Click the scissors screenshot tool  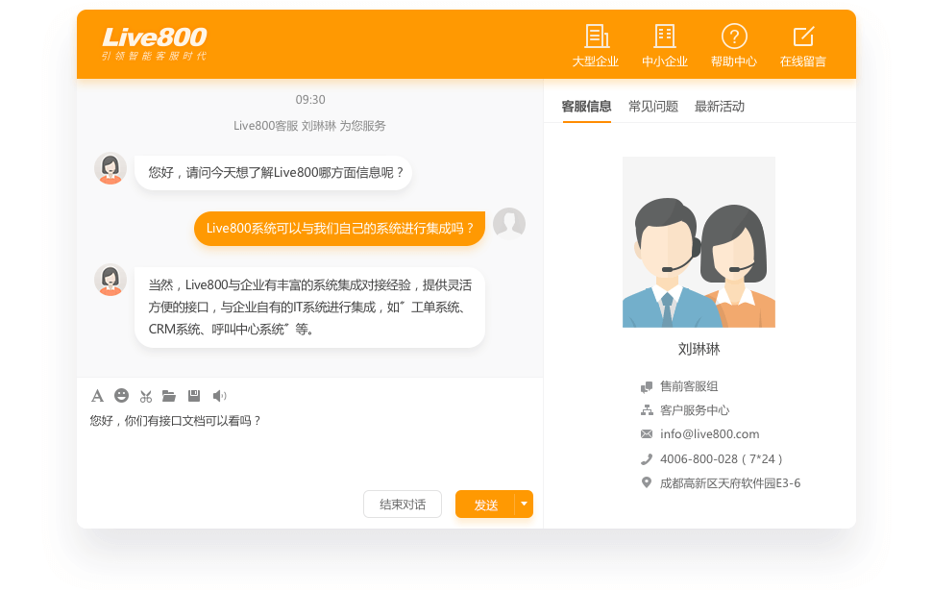tap(145, 395)
